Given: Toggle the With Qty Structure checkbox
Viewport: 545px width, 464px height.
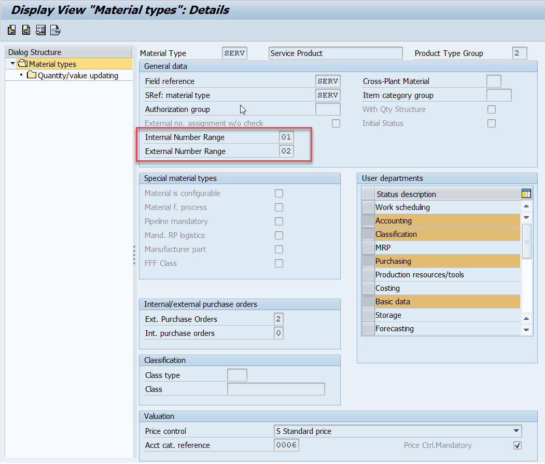Looking at the screenshot, I should pyautogui.click(x=492, y=109).
